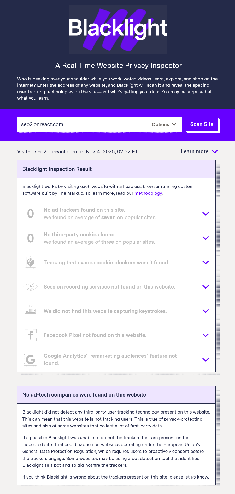Click the session recording eye icon
The image size is (235, 494).
pos(31,287)
